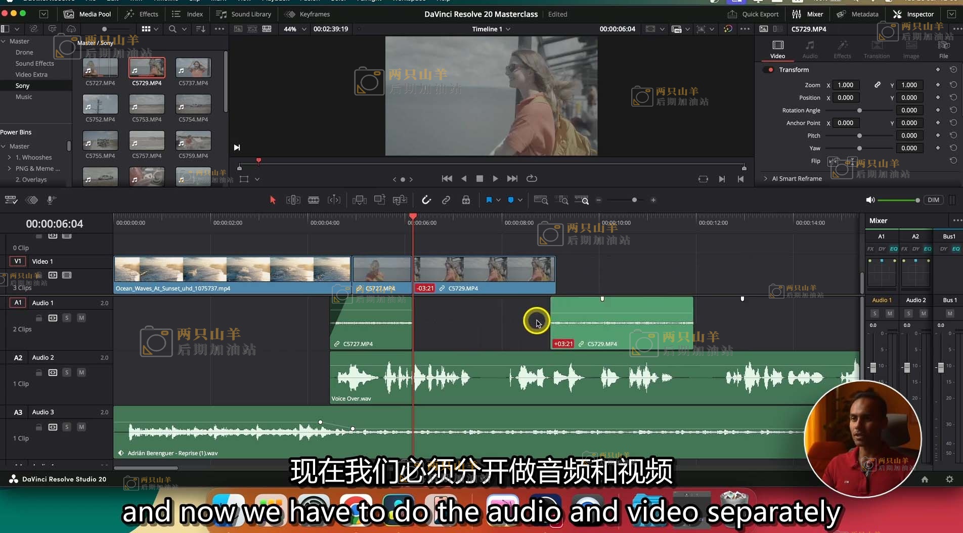
Task: Toggle the Transform enable red dot
Action: click(x=770, y=70)
